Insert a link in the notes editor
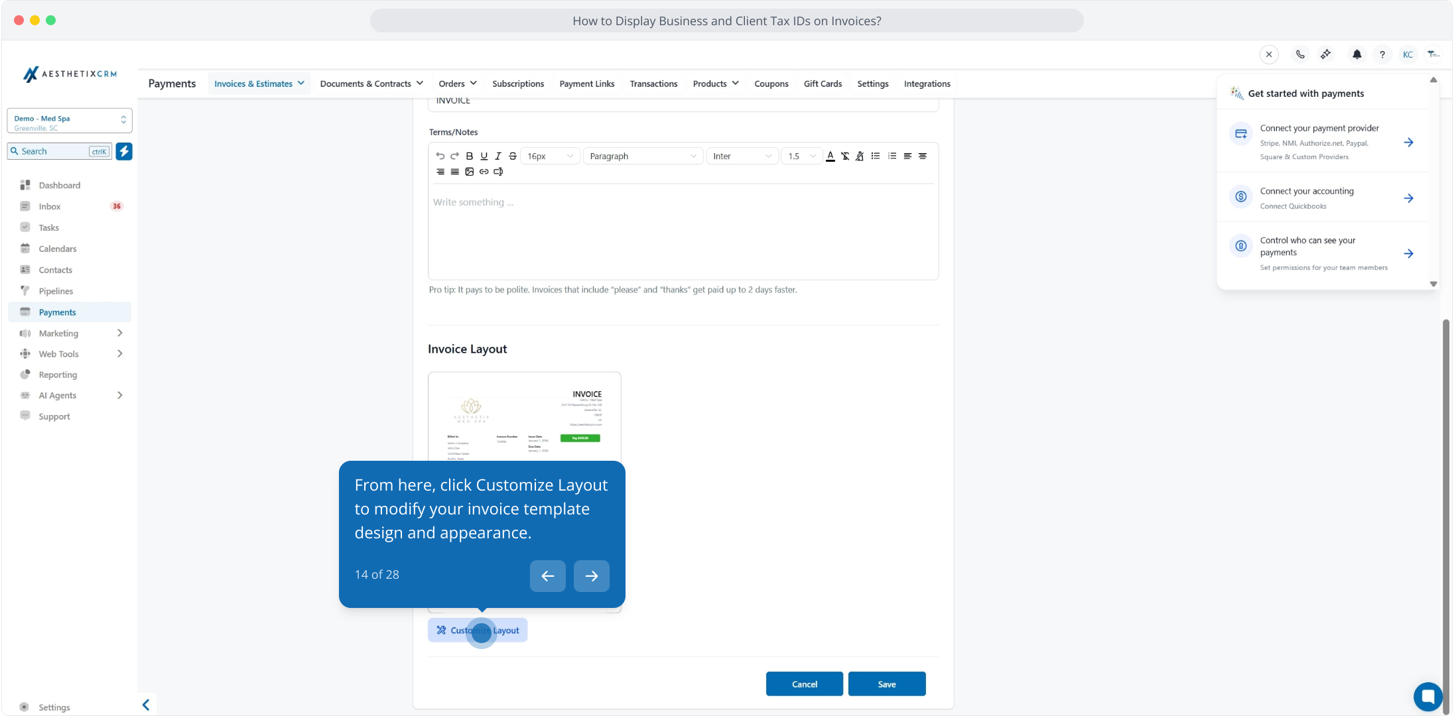The height and width of the screenshot is (716, 1454). [484, 172]
